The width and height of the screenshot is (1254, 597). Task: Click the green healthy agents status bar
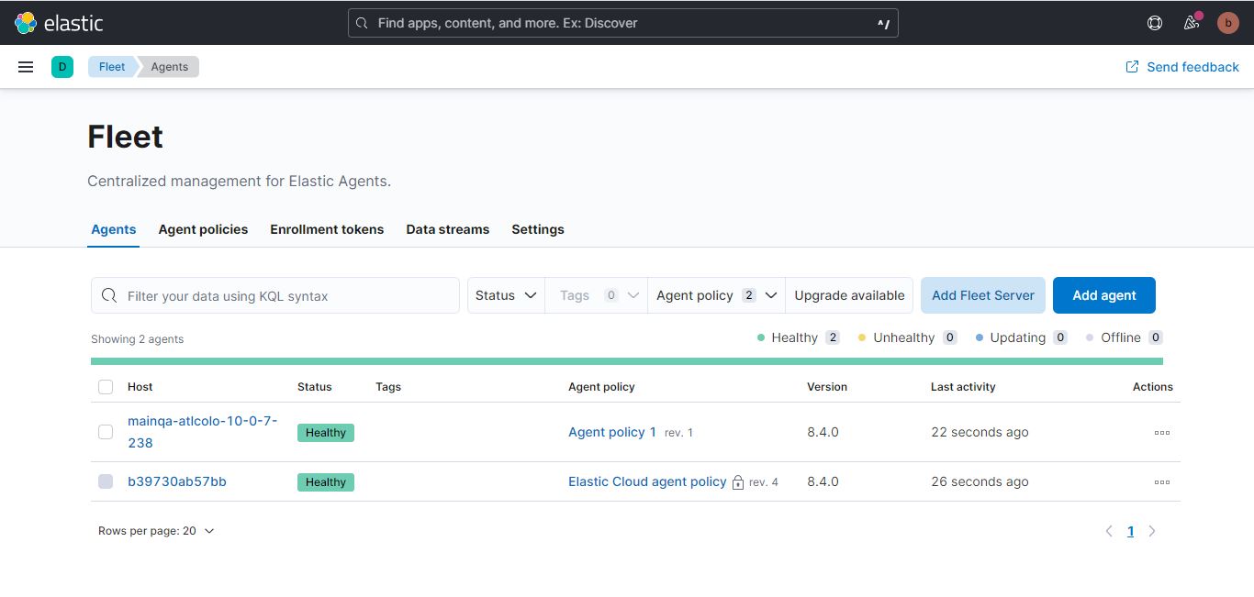(627, 360)
